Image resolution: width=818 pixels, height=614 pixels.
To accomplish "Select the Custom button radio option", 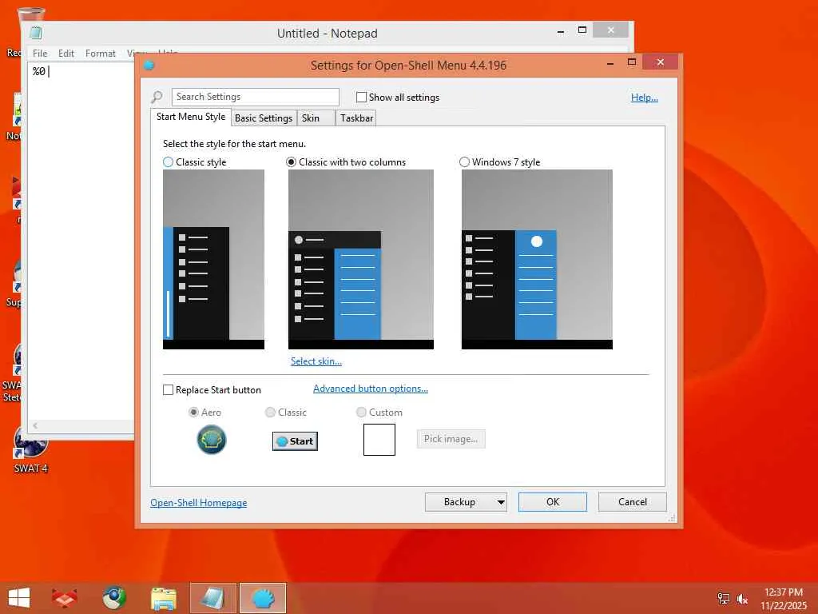I will coord(361,412).
